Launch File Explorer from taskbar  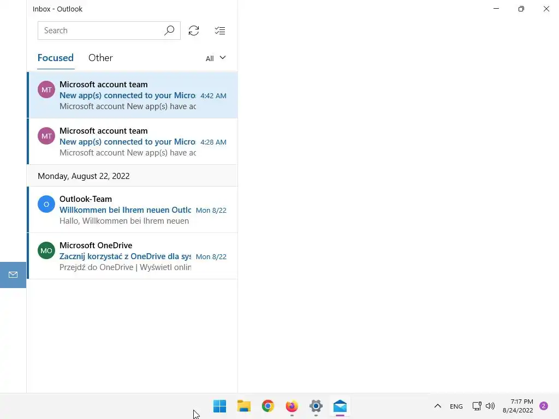(x=244, y=406)
